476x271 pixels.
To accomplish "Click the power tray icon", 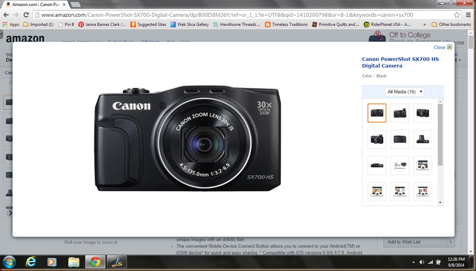I will (x=438, y=262).
